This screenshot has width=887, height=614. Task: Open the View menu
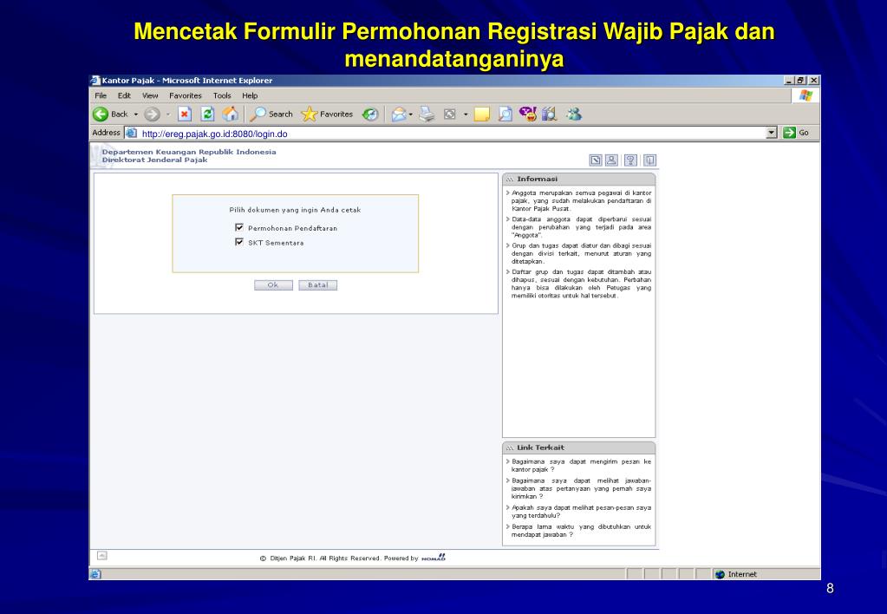point(150,95)
